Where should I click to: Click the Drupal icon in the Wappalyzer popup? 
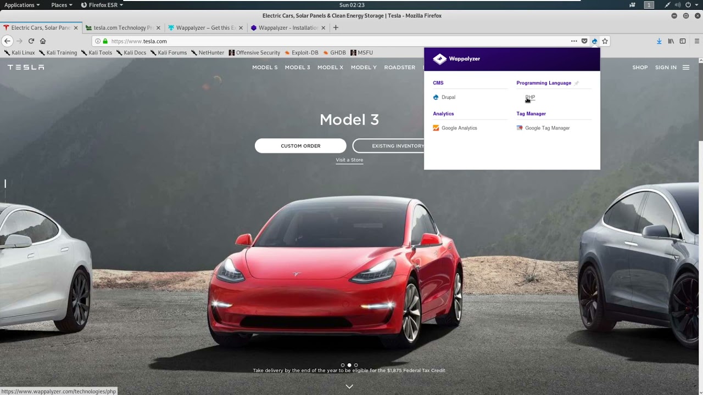click(436, 97)
